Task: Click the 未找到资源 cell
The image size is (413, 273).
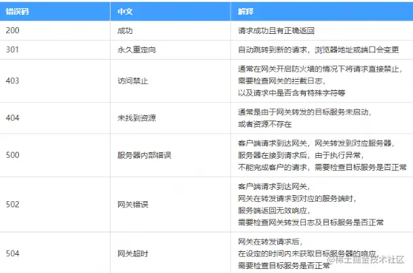Action: [x=170, y=118]
